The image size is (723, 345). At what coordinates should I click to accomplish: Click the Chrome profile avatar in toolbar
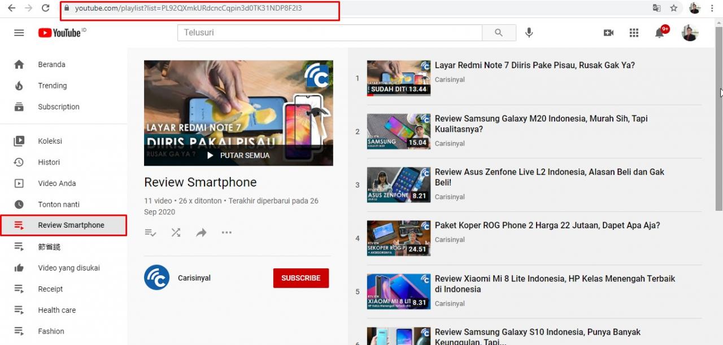coord(694,8)
